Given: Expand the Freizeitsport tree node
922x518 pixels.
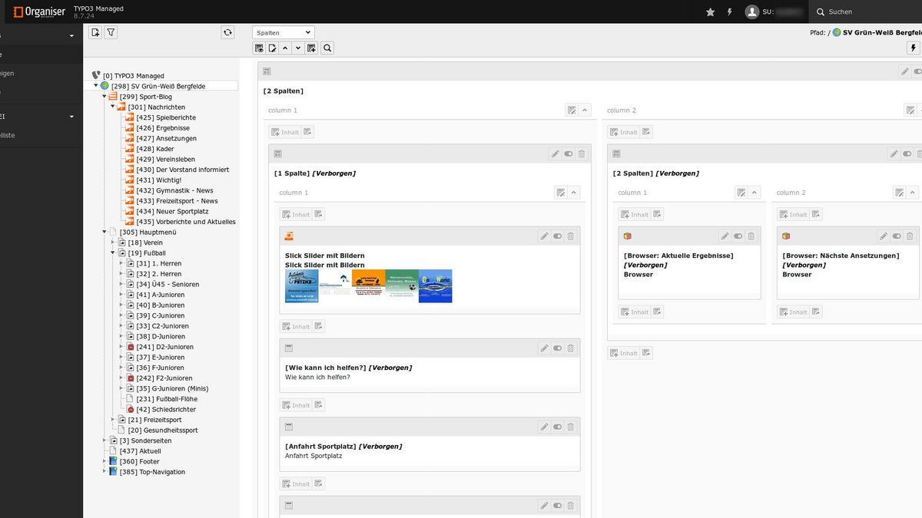Looking at the screenshot, I should coord(112,420).
